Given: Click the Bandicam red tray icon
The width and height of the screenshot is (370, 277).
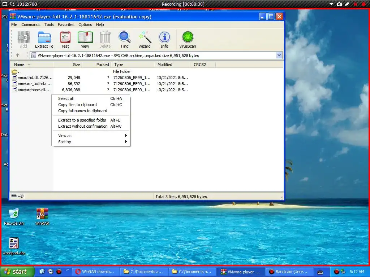Looking at the screenshot, I should click(x=336, y=272).
